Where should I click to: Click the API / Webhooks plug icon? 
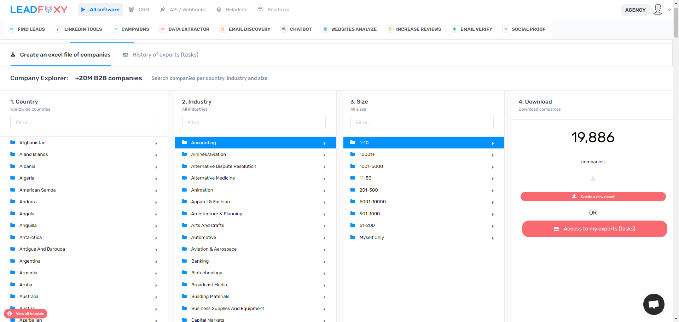pos(163,10)
